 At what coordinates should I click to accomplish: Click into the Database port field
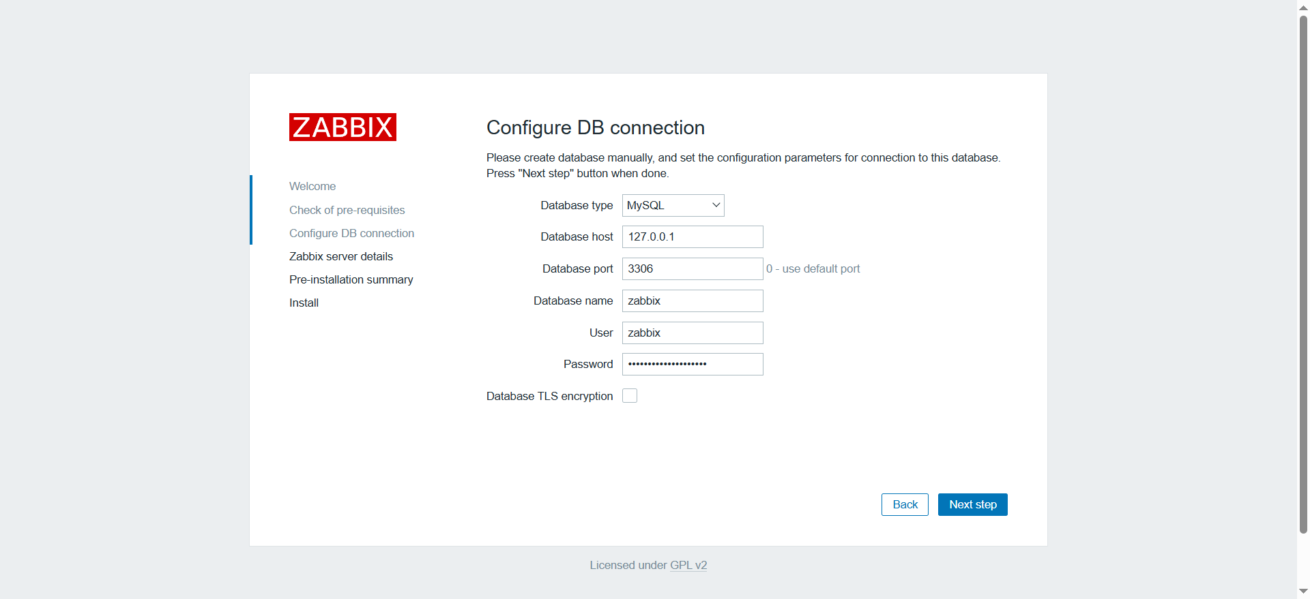click(x=692, y=268)
